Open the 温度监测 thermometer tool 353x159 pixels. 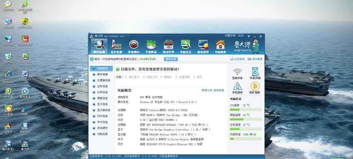(x=116, y=47)
